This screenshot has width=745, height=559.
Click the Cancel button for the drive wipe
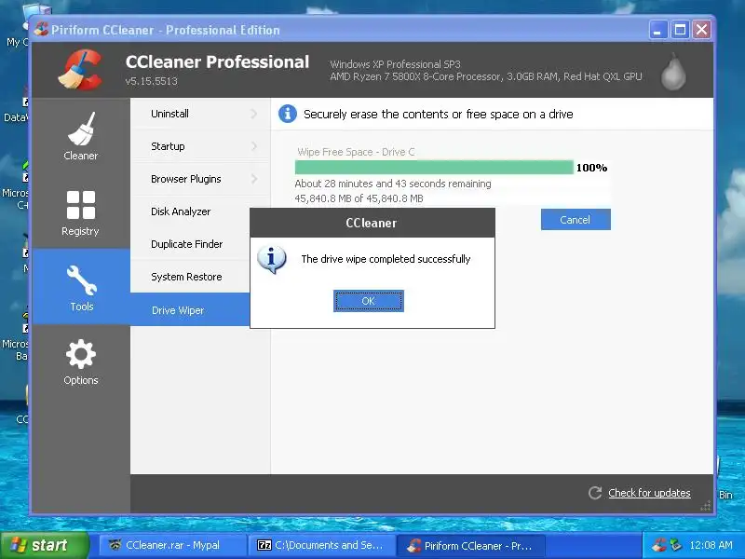[x=576, y=220]
